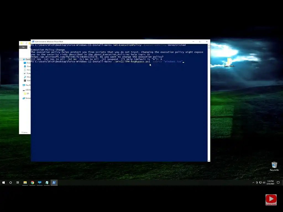Click the removable device tray icon

pos(257,183)
